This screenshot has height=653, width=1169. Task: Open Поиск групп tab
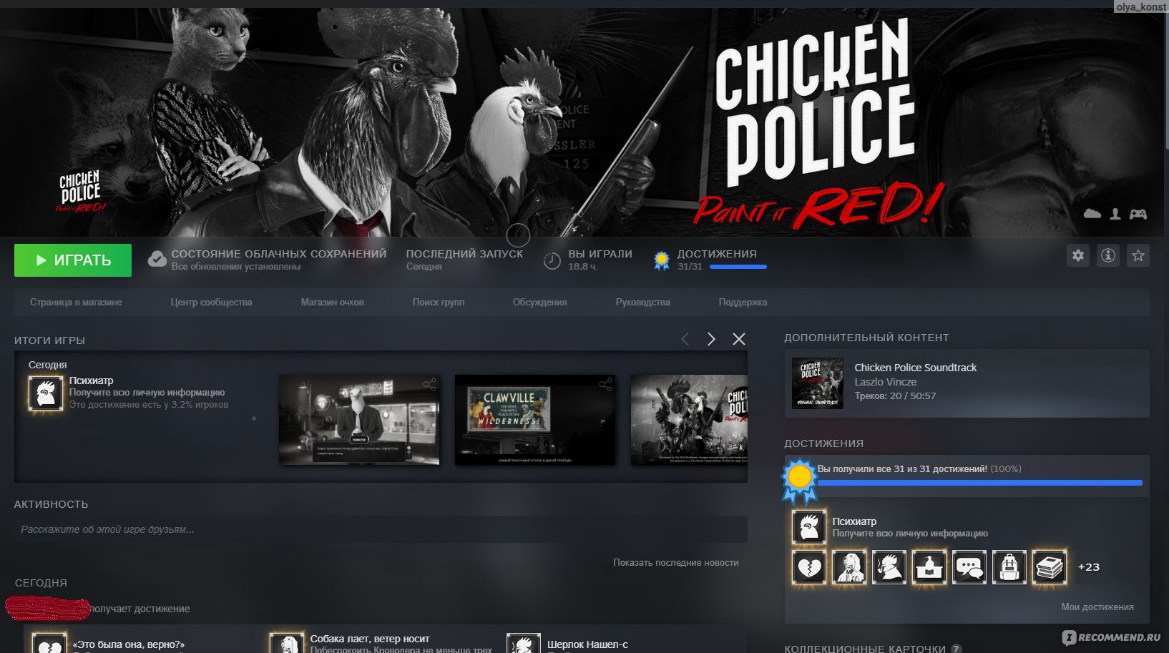click(x=439, y=303)
